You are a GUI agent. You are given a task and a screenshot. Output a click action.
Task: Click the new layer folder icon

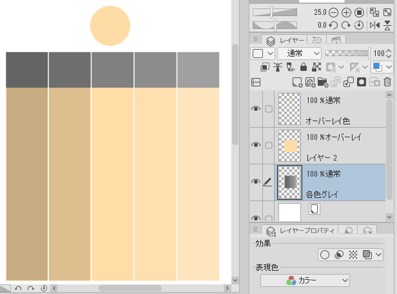click(x=323, y=82)
